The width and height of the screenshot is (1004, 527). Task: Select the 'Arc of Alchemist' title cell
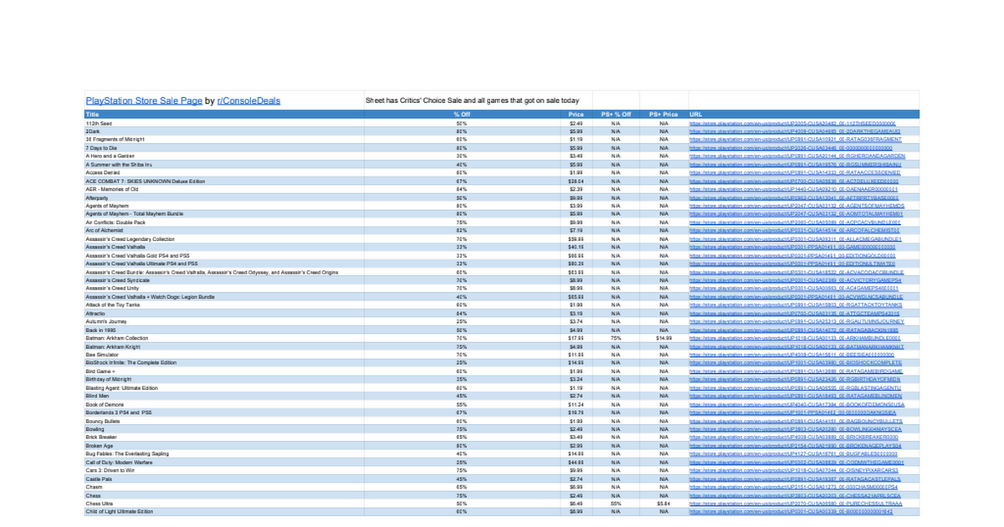225,230
